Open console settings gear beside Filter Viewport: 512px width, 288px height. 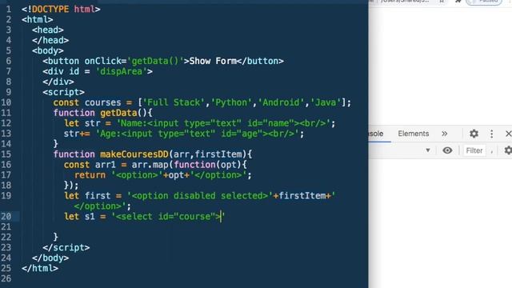pyautogui.click(x=508, y=150)
